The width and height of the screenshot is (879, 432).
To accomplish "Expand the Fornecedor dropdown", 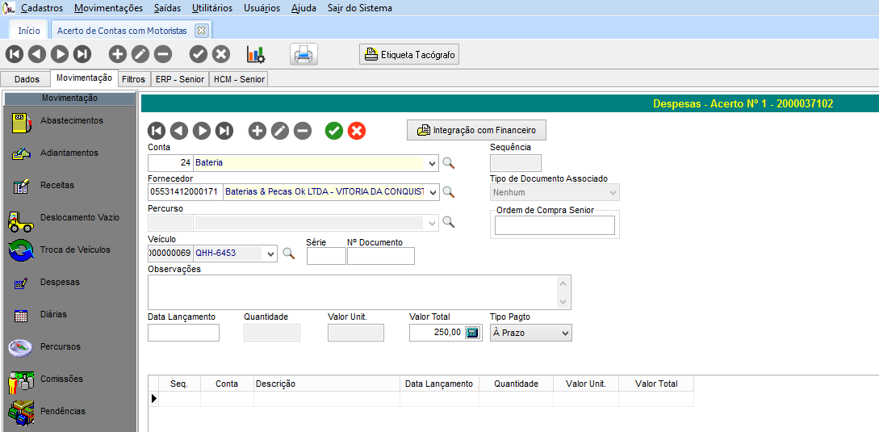I will click(432, 192).
